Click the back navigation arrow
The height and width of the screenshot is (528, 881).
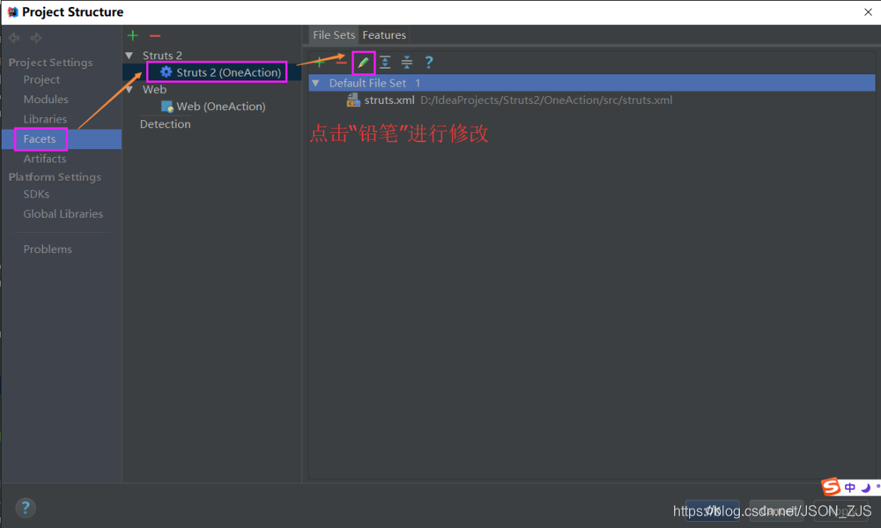14,38
